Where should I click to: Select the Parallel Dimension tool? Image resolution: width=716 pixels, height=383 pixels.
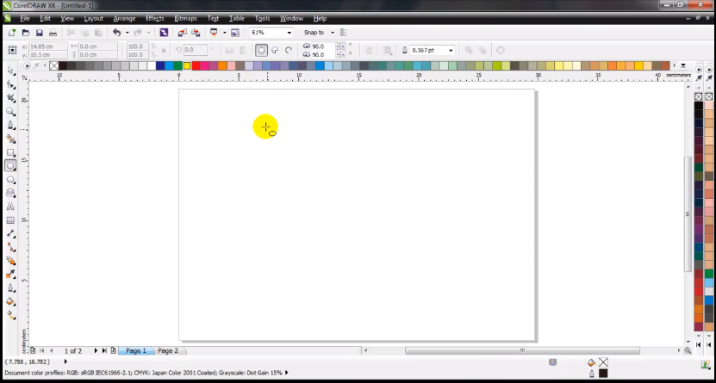pyautogui.click(x=11, y=234)
